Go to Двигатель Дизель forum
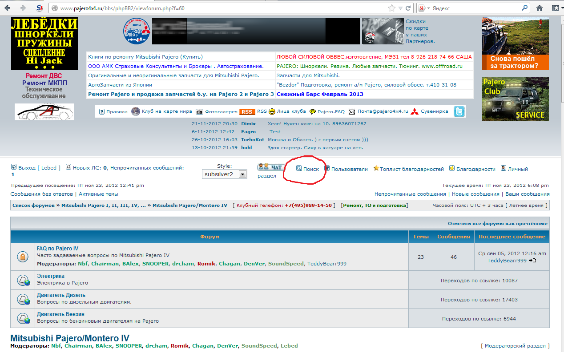This screenshot has width=564, height=352. click(61, 295)
